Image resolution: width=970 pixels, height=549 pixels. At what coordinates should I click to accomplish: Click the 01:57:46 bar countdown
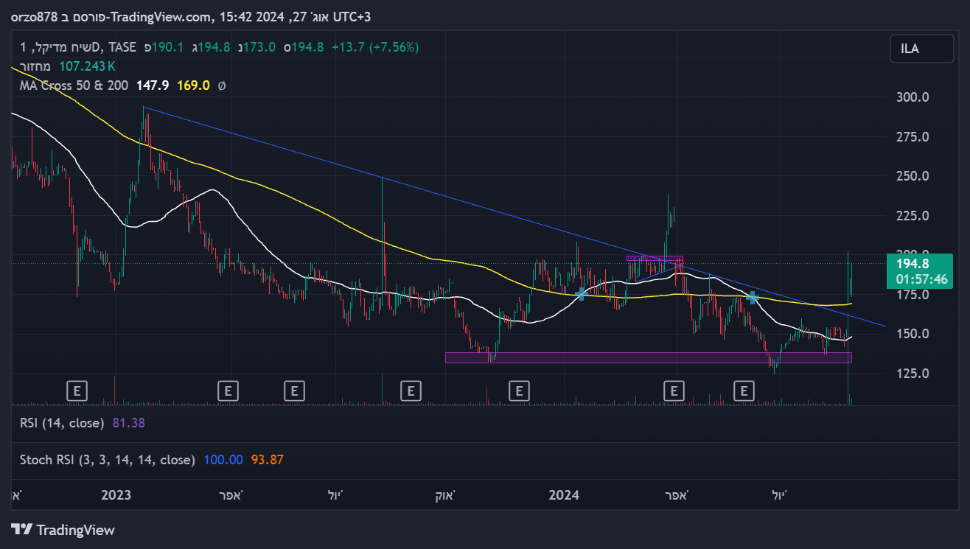921,280
